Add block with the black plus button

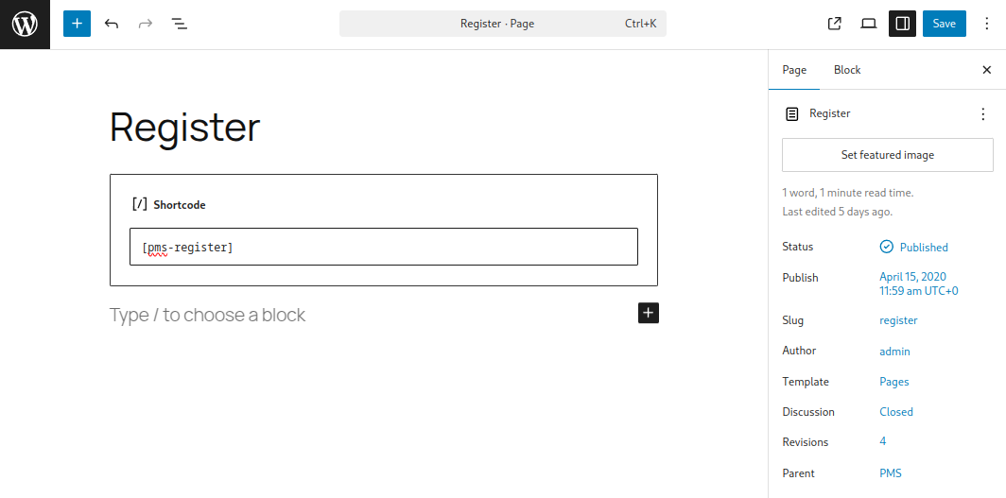pos(649,313)
